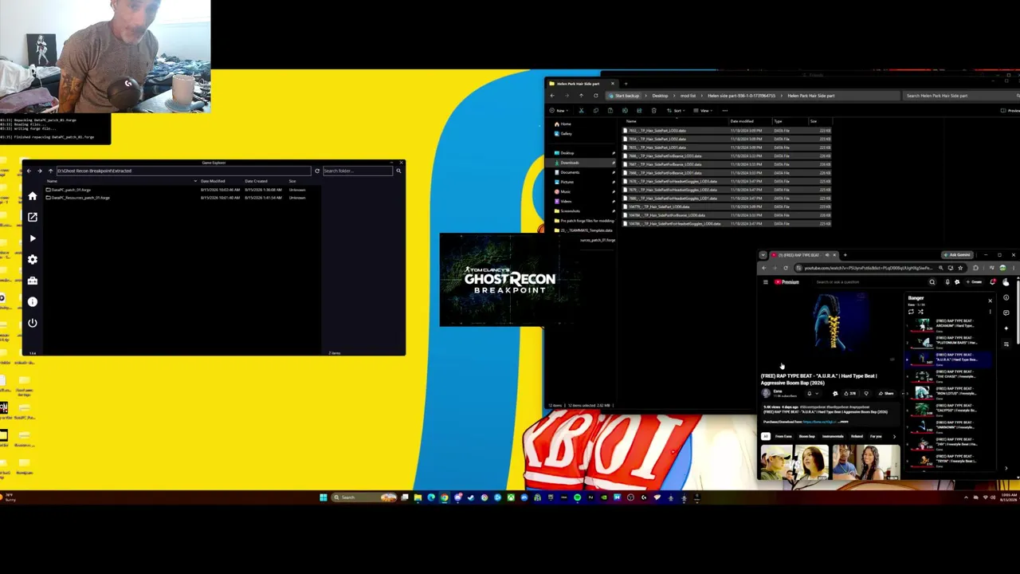Refresh the Game Explorer folder listing
The image size is (1020, 574).
click(x=317, y=171)
